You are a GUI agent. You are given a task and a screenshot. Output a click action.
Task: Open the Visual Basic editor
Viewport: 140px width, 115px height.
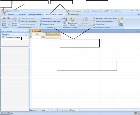[x=4, y=22]
